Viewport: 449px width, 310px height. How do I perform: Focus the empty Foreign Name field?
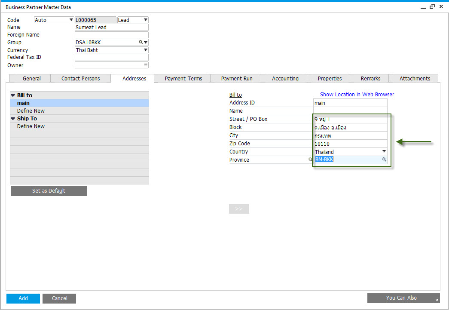point(112,35)
